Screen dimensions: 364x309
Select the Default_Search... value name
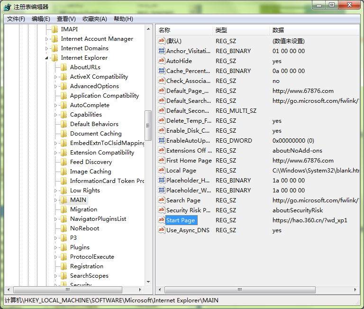point(189,101)
